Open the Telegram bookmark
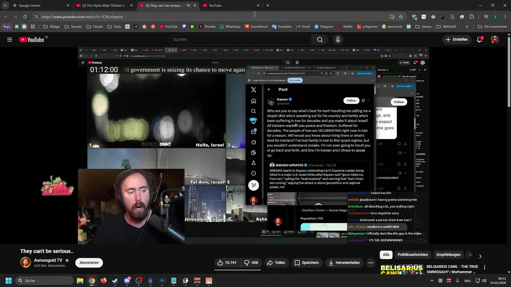The image size is (511, 287). 323,27
